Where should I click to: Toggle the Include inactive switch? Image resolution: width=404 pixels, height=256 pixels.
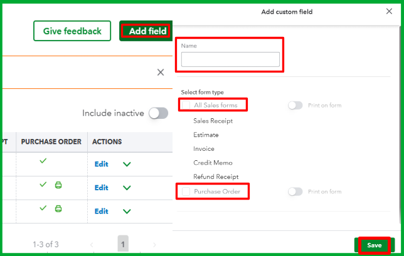158,113
